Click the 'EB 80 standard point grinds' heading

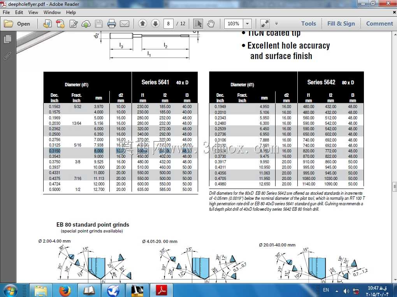click(x=93, y=225)
